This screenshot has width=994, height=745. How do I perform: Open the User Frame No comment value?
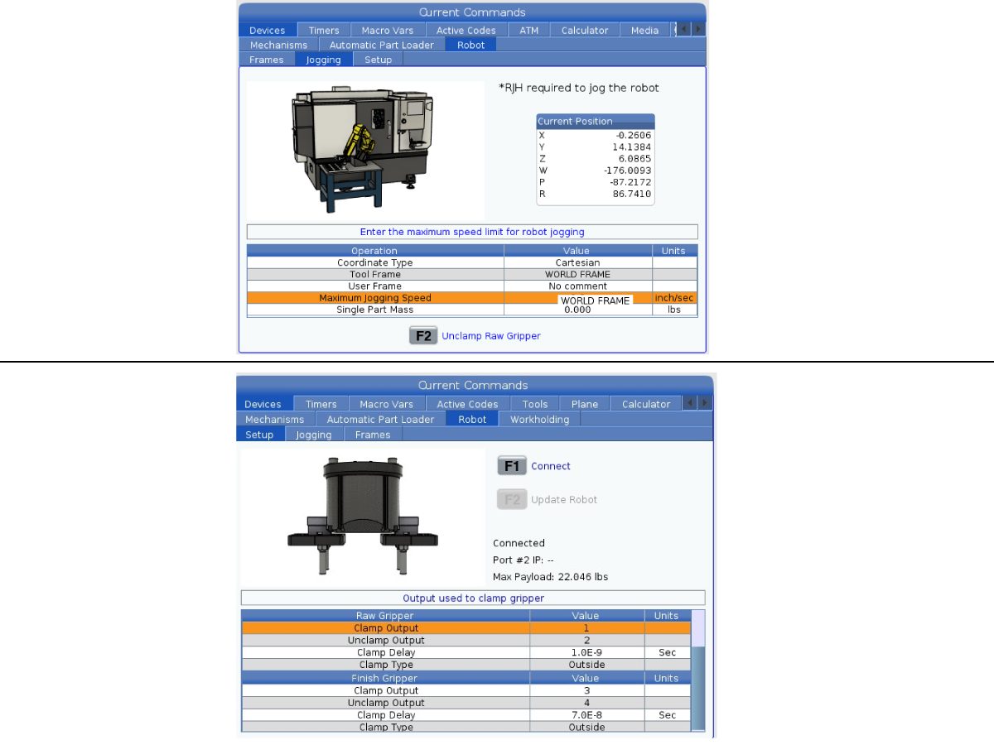click(577, 286)
